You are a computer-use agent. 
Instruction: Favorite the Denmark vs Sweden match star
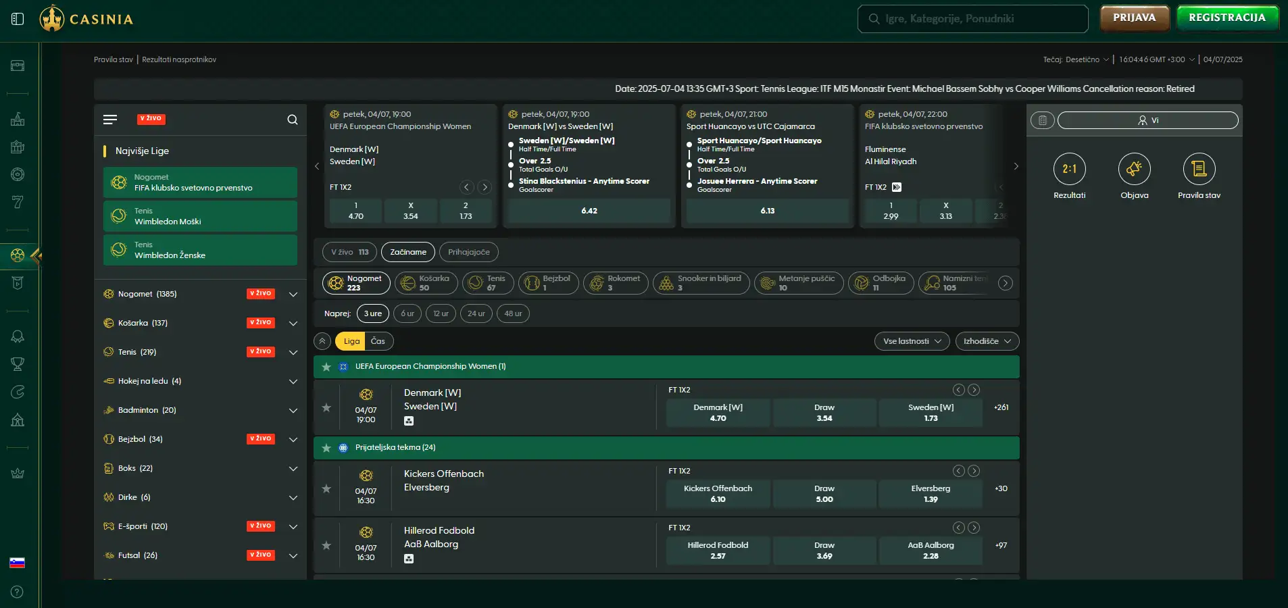(x=326, y=407)
